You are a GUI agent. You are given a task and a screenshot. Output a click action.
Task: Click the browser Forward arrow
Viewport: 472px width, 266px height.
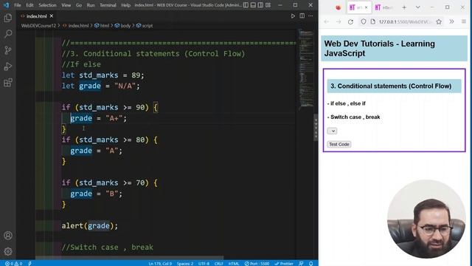pyautogui.click(x=339, y=21)
